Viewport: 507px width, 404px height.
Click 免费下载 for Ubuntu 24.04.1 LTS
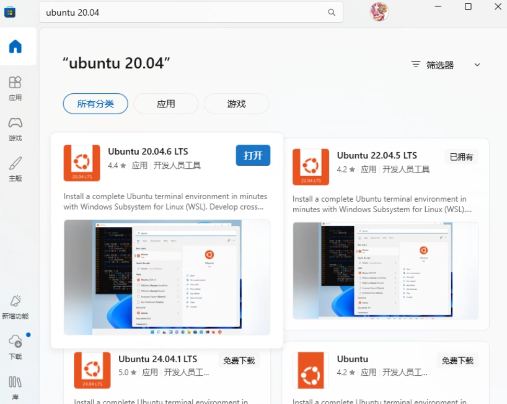[x=239, y=360]
